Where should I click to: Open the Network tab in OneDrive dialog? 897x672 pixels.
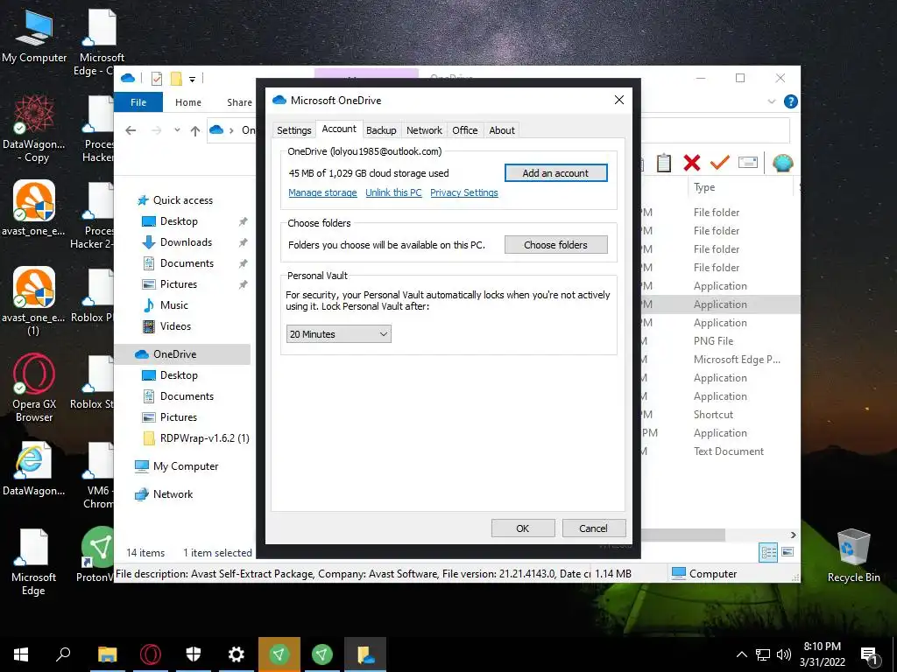pos(424,130)
